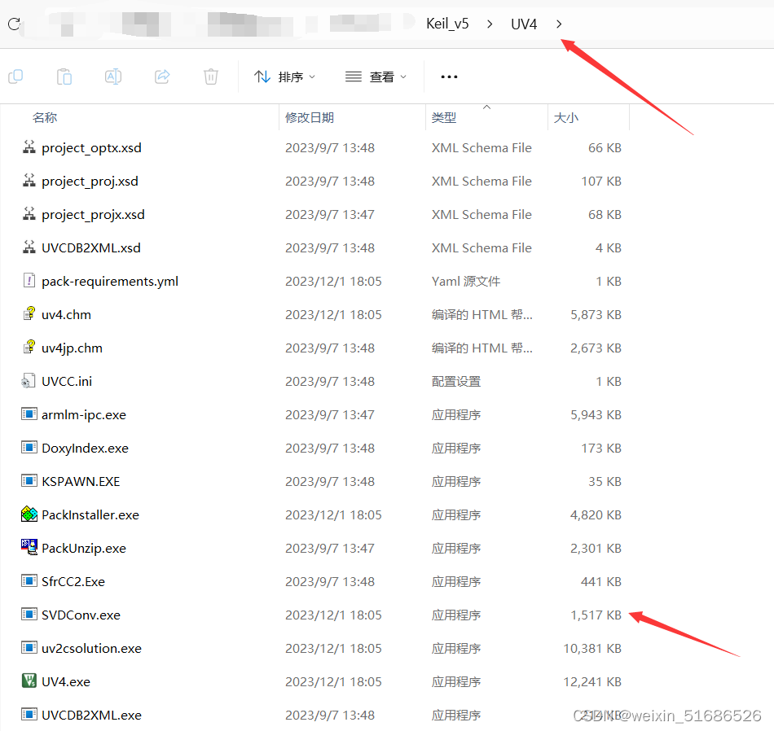Click the Rename toolbar icon

pyautogui.click(x=113, y=77)
